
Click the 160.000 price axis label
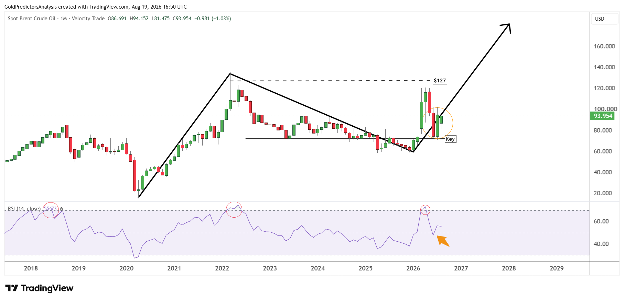click(x=604, y=46)
